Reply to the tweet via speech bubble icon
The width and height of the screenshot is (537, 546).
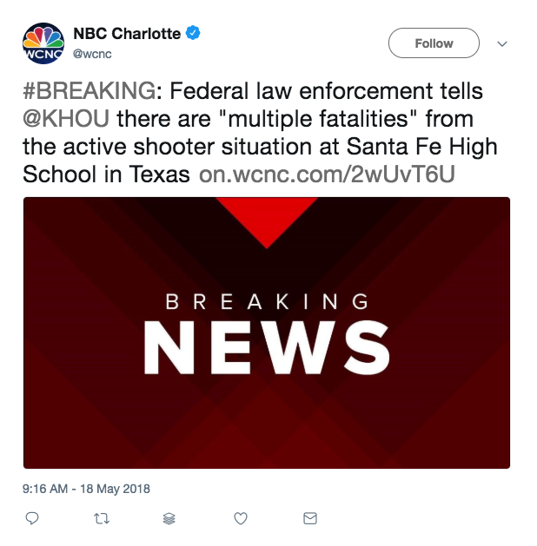(x=32, y=518)
